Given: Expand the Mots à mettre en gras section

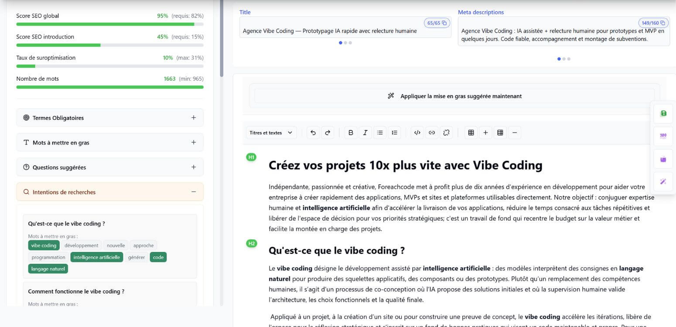Looking at the screenshot, I should coord(110,143).
